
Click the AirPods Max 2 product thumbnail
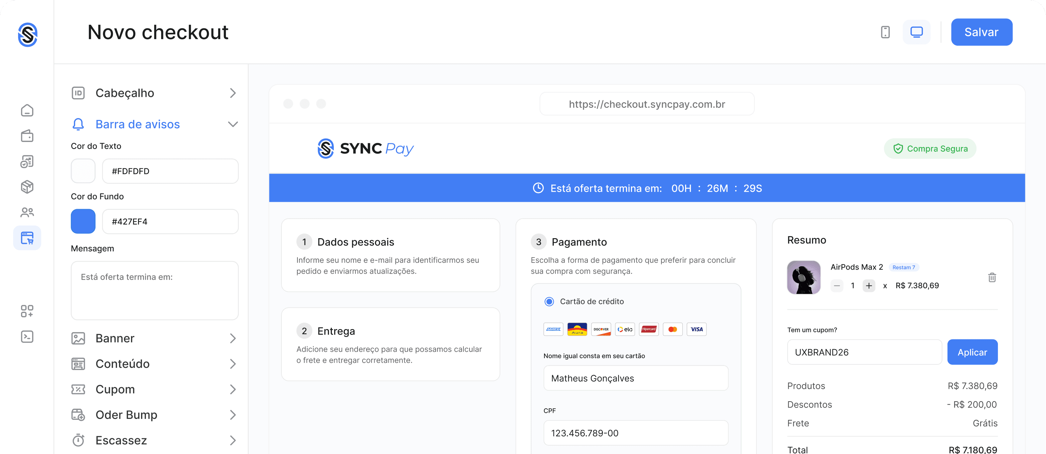click(804, 277)
